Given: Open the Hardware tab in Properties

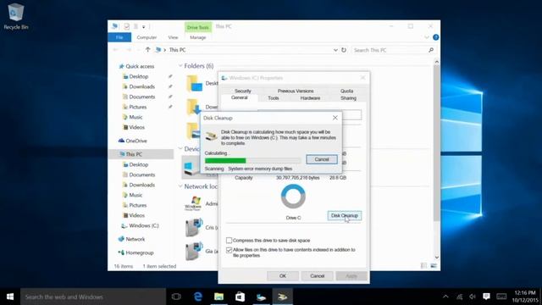Looking at the screenshot, I should point(310,98).
